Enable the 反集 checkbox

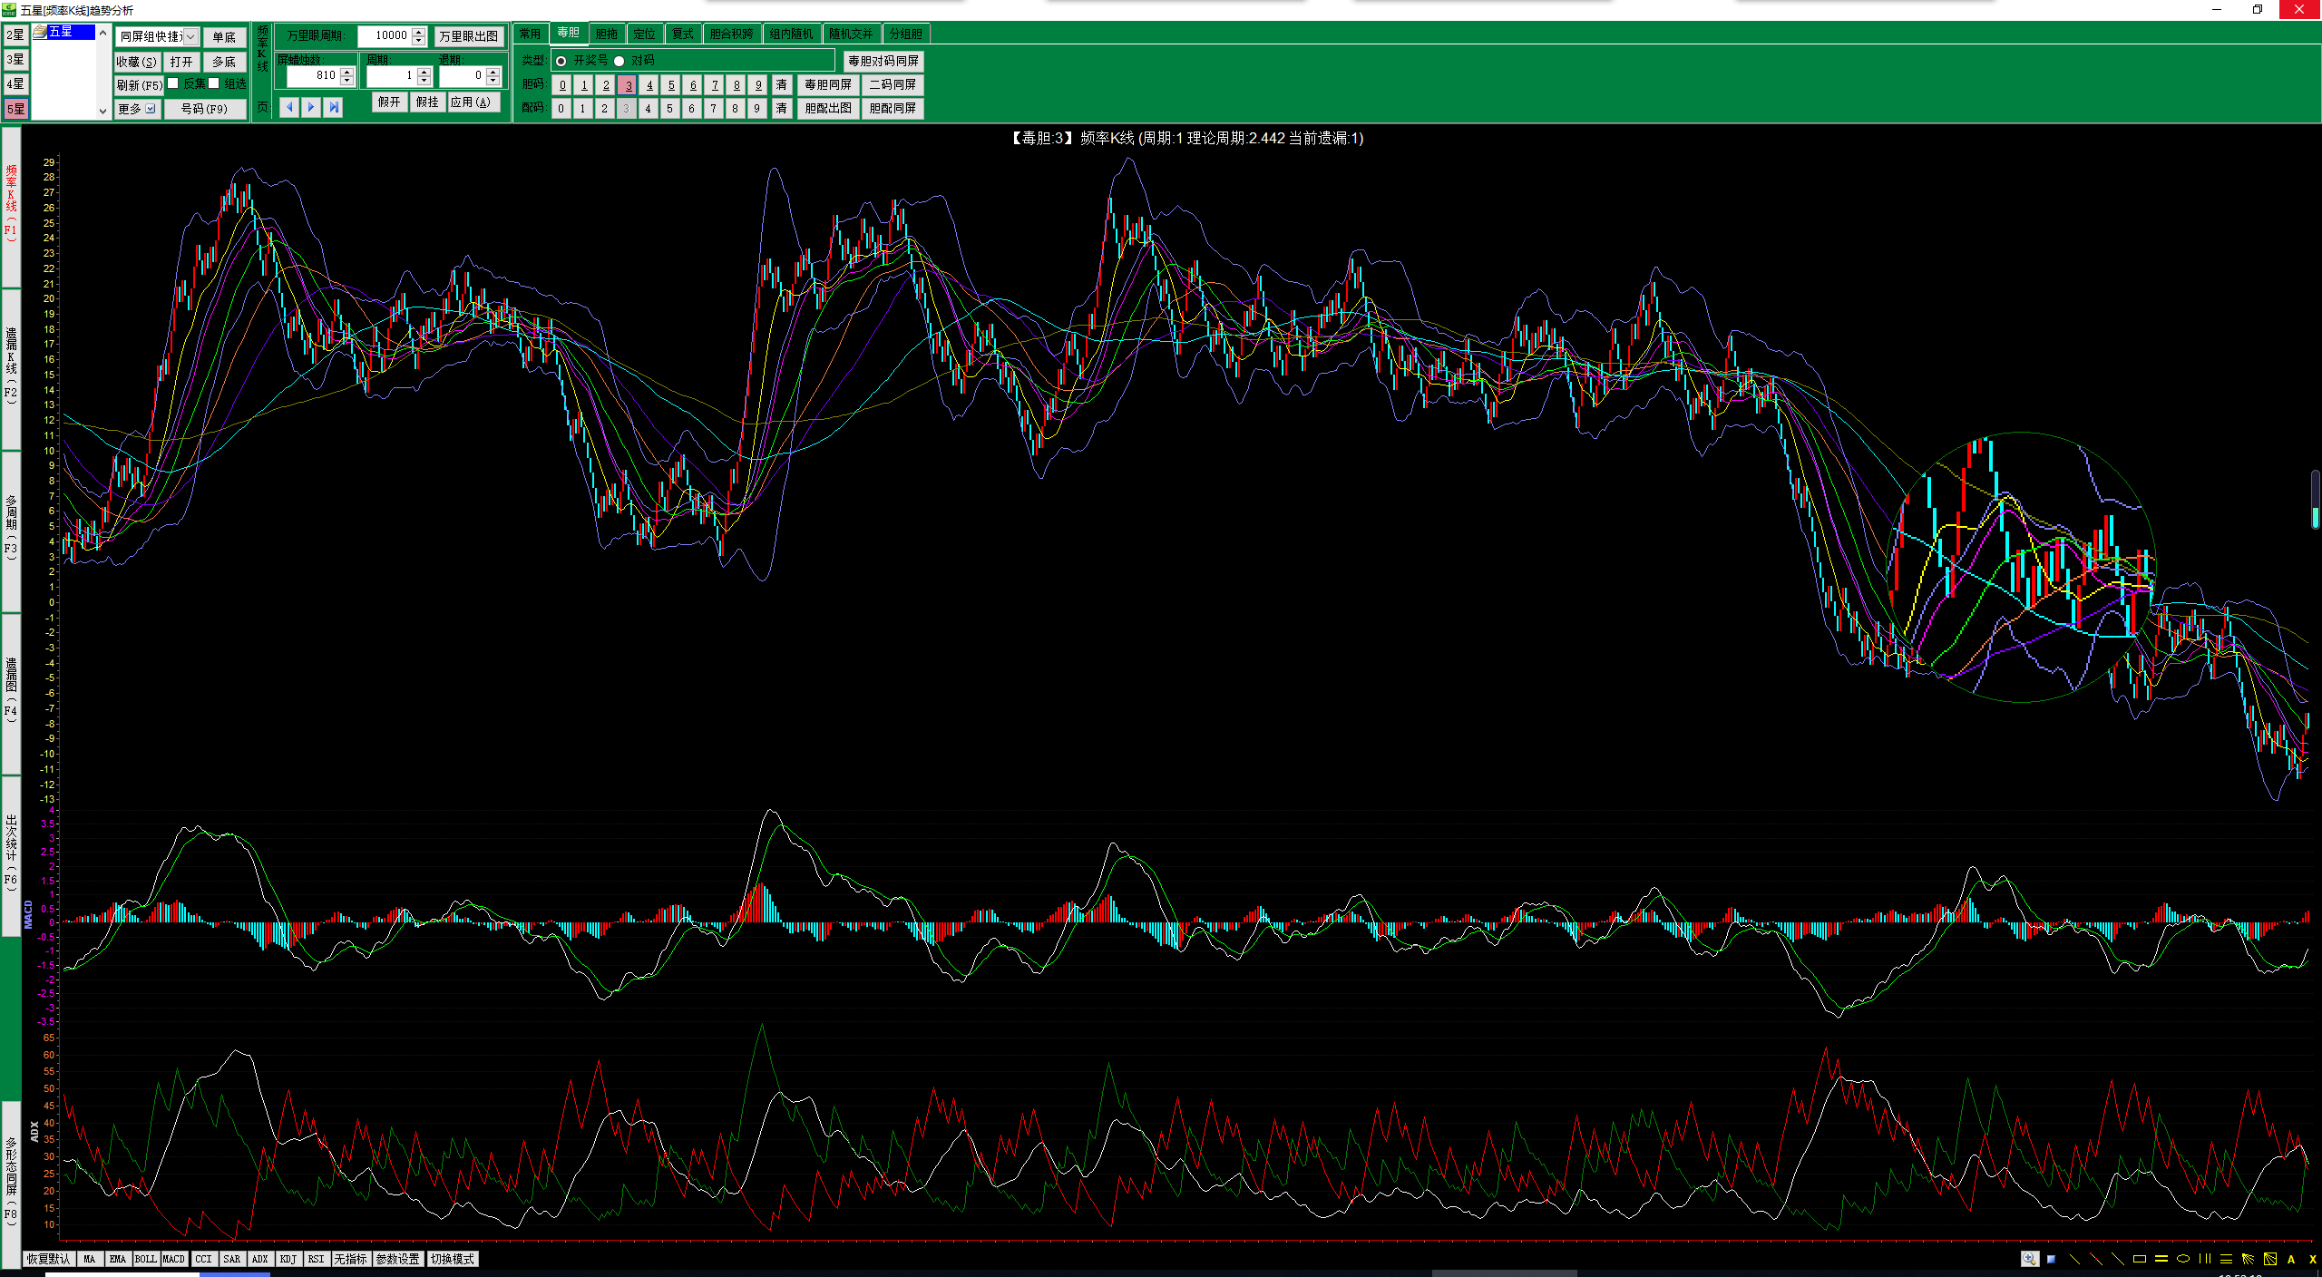[x=173, y=83]
